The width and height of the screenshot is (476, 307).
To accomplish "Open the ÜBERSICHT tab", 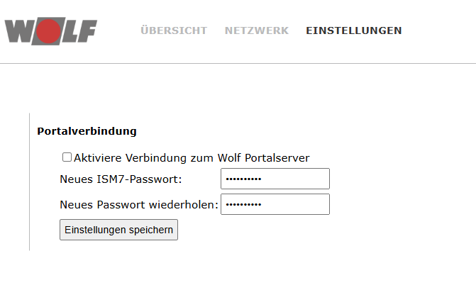I will pos(174,30).
